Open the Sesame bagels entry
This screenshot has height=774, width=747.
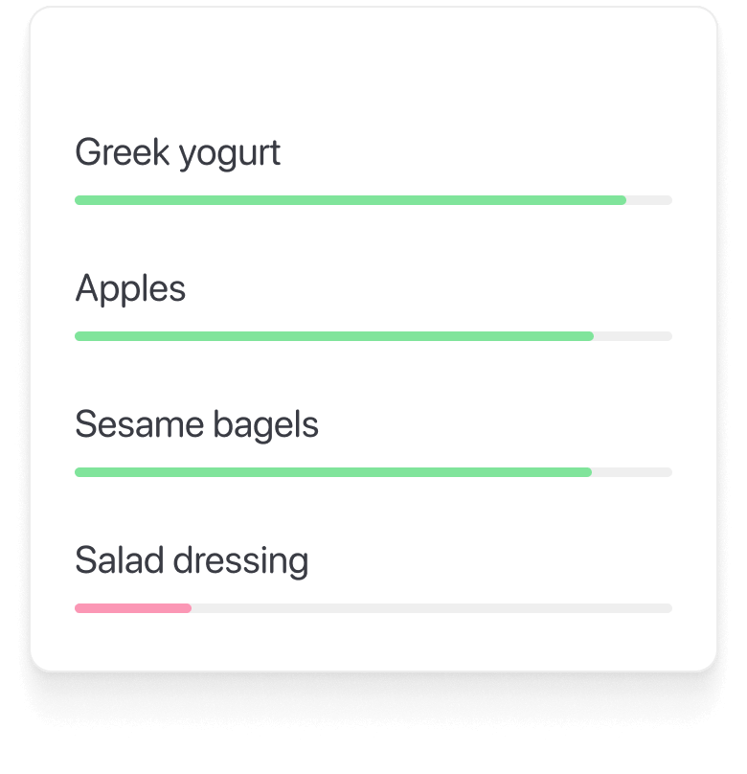point(197,425)
